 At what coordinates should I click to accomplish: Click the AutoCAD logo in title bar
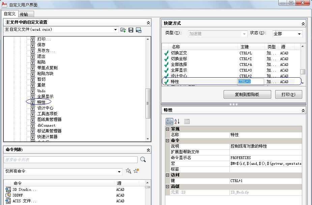(x=4, y=4)
